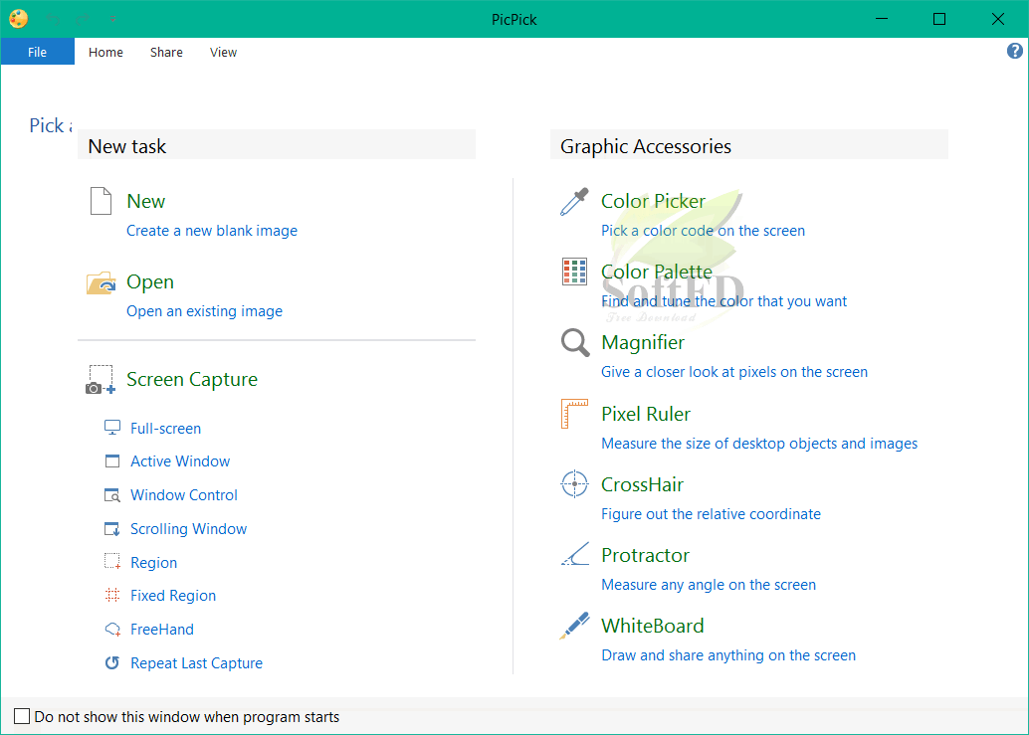The image size is (1029, 735).
Task: Open the Color Palette title link
Action: 656,272
